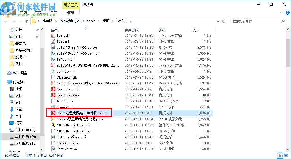Select Dolby_CineAsset_Player_User_Manual file name

coord(88,83)
